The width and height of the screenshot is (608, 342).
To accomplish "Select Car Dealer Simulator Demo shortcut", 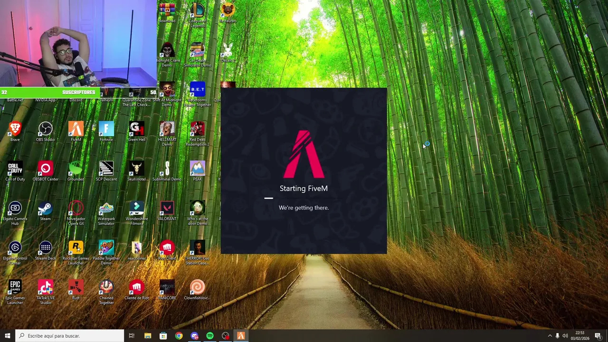I will click(x=197, y=55).
